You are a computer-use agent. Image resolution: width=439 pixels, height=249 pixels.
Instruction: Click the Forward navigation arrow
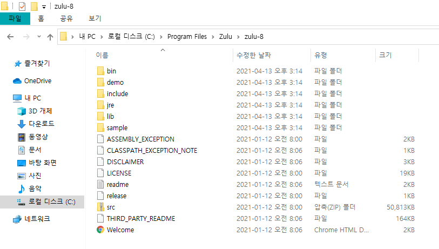26,37
